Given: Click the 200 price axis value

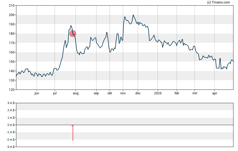Looking at the screenshot, I should 12,15.
